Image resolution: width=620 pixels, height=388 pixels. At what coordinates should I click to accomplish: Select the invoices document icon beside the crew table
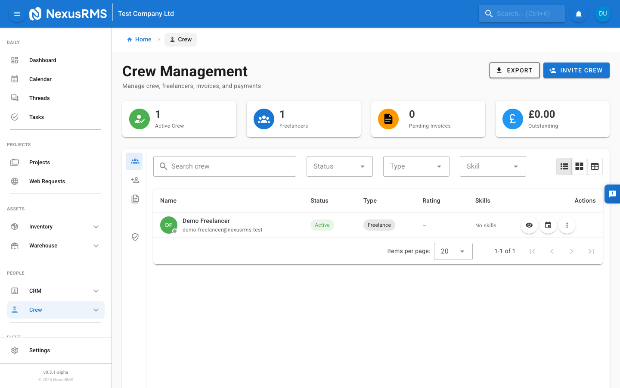tap(135, 199)
